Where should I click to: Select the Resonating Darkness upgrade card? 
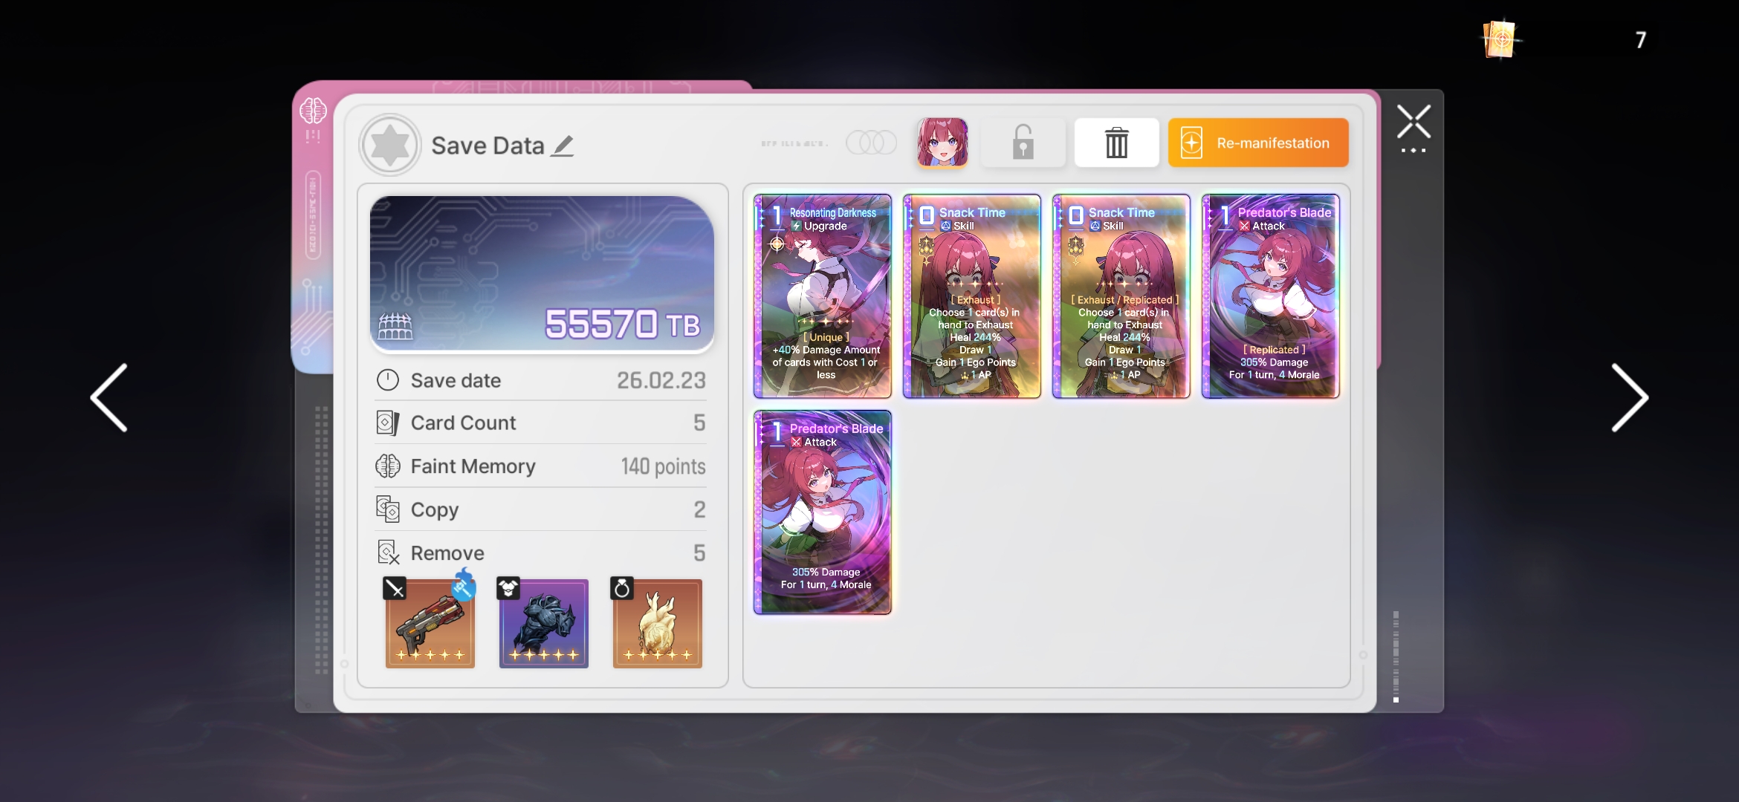coord(822,296)
